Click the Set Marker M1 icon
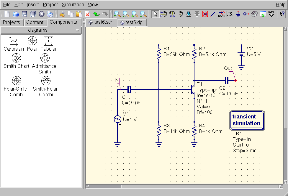288x196 pixels. tap(271, 14)
